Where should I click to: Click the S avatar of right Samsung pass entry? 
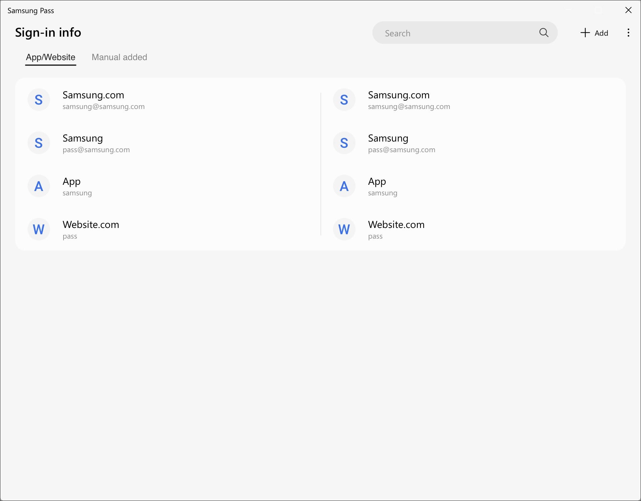tap(344, 143)
